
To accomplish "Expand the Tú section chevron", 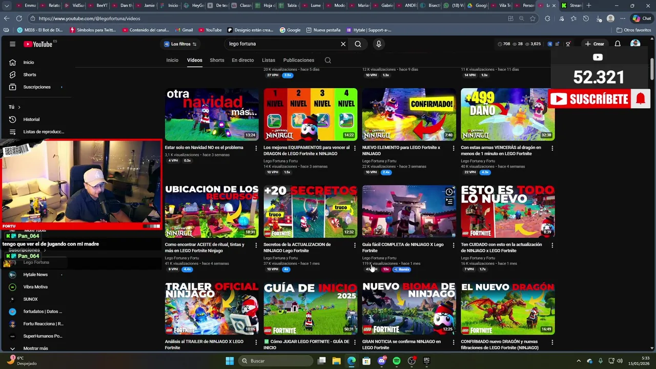I will [x=19, y=107].
